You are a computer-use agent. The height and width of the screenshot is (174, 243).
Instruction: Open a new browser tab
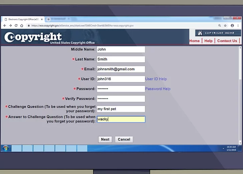[48, 19]
